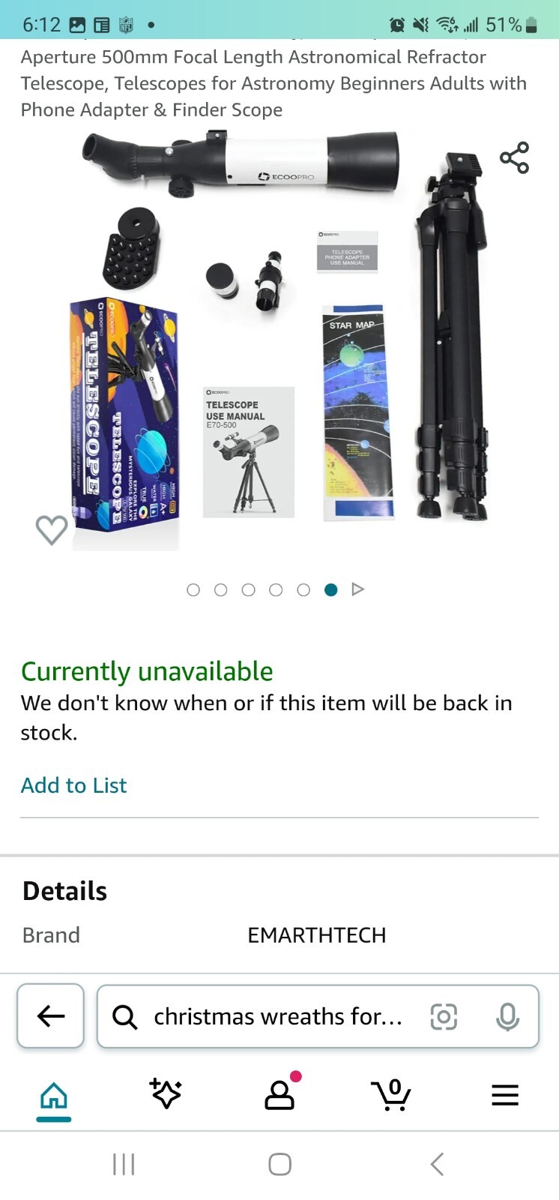Tap the Android home navigation button

pyautogui.click(x=279, y=1164)
